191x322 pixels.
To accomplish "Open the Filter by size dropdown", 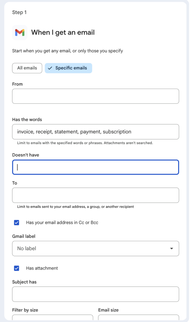I will [x=53, y=319].
